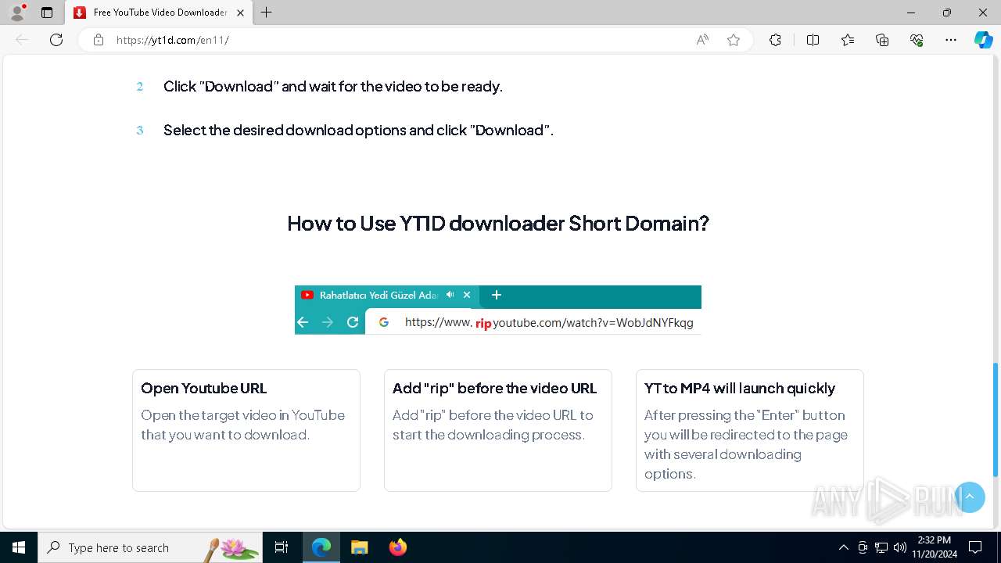
Task: Switch to Edge taskbar icon
Action: coord(321,547)
